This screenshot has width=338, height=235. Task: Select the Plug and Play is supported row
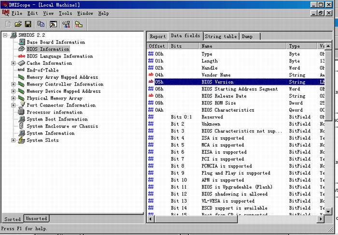coord(236,173)
